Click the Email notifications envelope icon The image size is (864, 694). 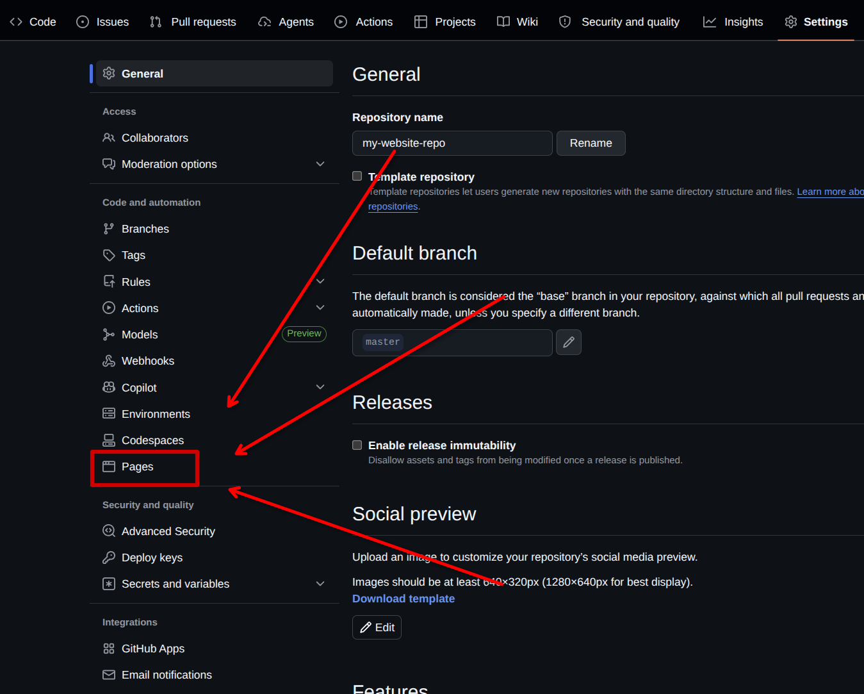click(x=109, y=675)
